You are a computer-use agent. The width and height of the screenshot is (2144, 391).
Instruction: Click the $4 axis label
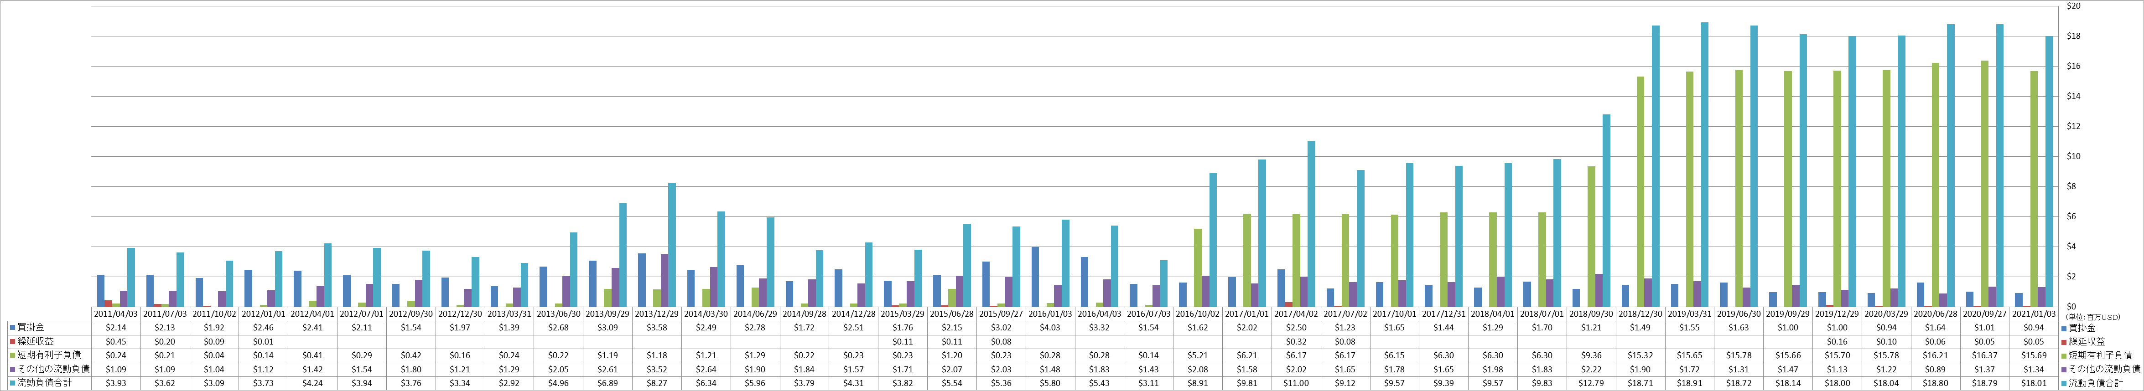pyautogui.click(x=2071, y=246)
